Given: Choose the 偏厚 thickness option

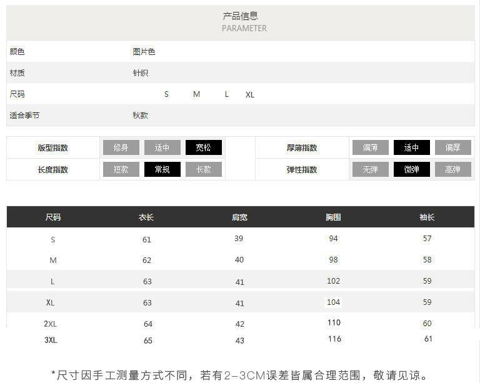Looking at the screenshot, I should (x=452, y=148).
